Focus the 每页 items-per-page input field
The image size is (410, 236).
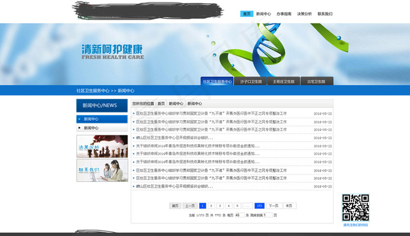pyautogui.click(x=240, y=215)
